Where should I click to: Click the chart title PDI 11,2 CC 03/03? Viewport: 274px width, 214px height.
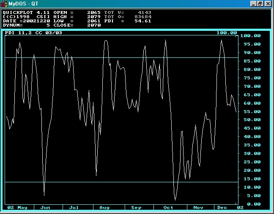point(33,33)
